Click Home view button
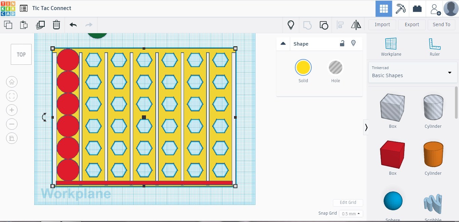459x222 pixels. tap(12, 82)
